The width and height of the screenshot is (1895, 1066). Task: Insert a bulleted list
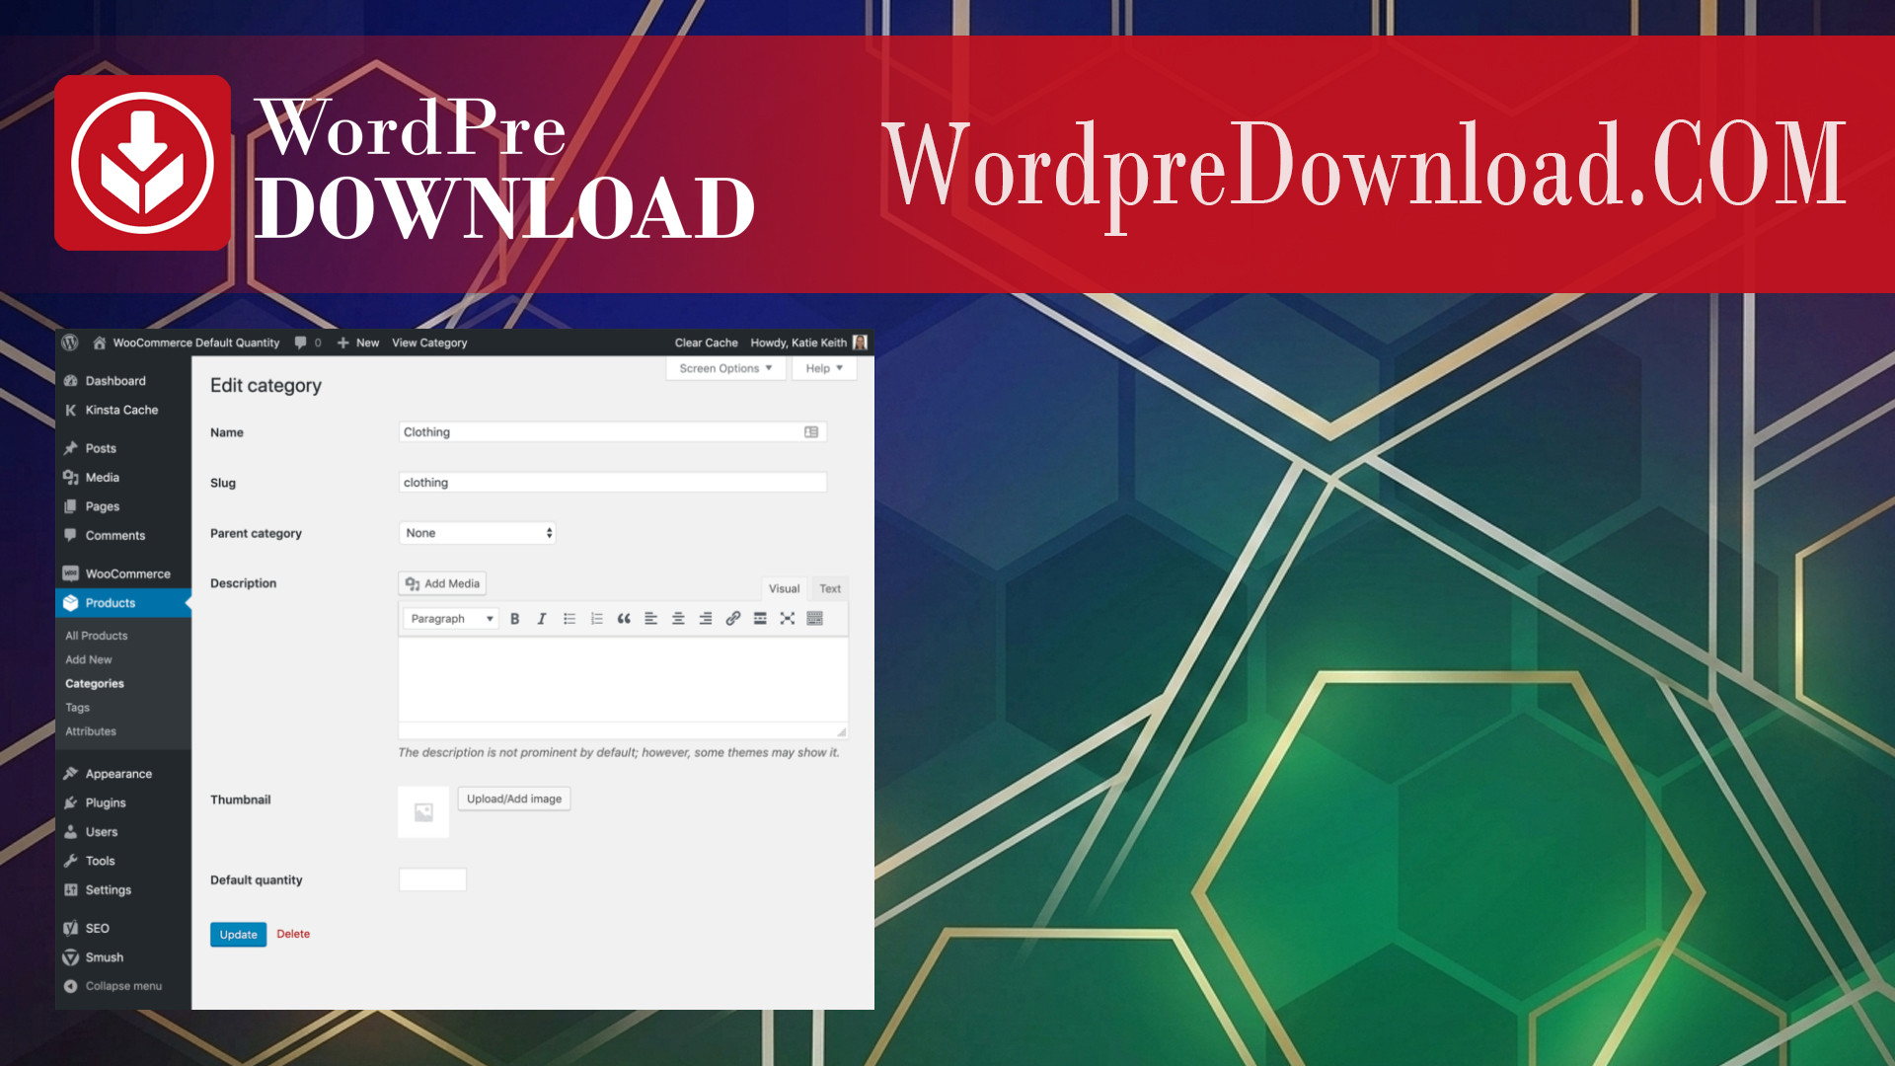pyautogui.click(x=569, y=619)
